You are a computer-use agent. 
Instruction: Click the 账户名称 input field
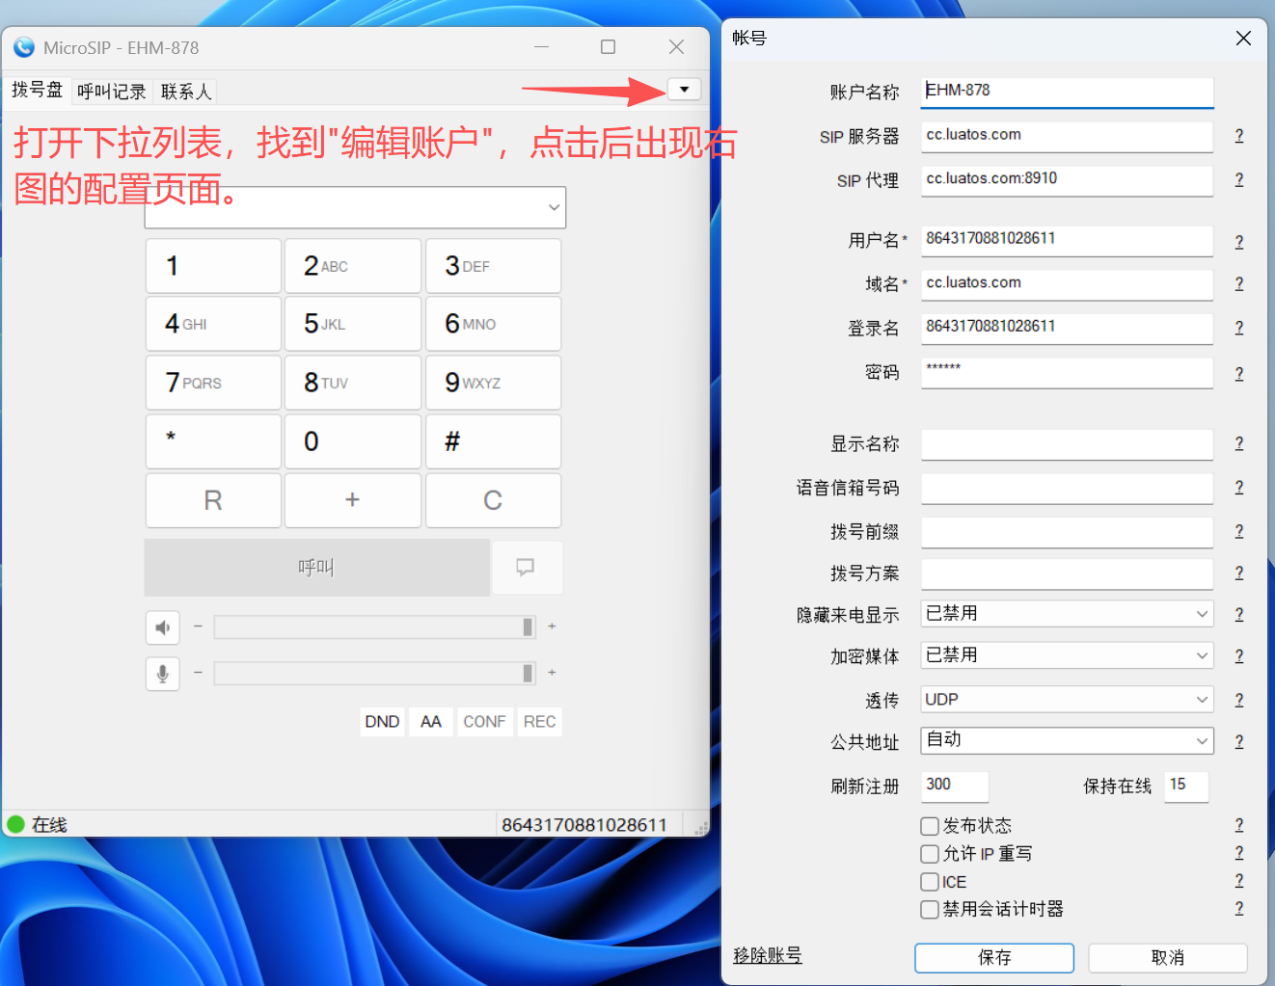(1067, 92)
